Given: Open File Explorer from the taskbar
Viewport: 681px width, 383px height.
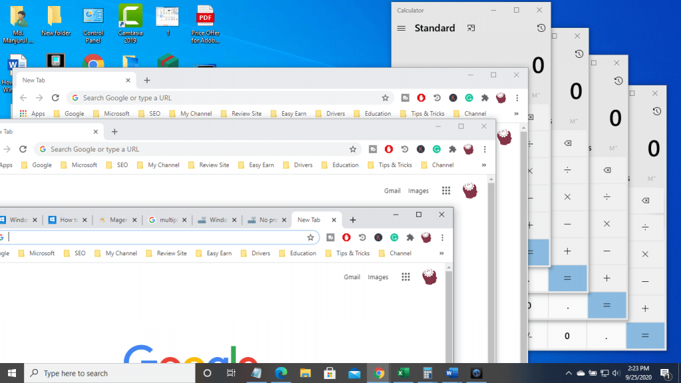Looking at the screenshot, I should [x=305, y=373].
